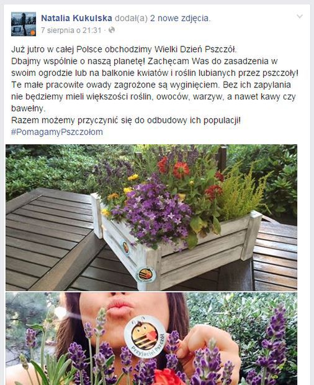Screen dimensions: 314x385
Task: Open the post options chevron menu
Action: pos(300,17)
